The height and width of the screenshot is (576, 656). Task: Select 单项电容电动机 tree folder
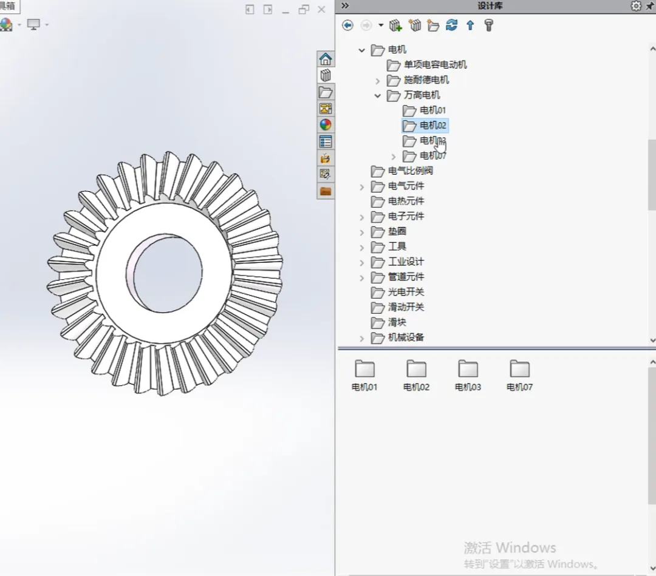pos(427,65)
